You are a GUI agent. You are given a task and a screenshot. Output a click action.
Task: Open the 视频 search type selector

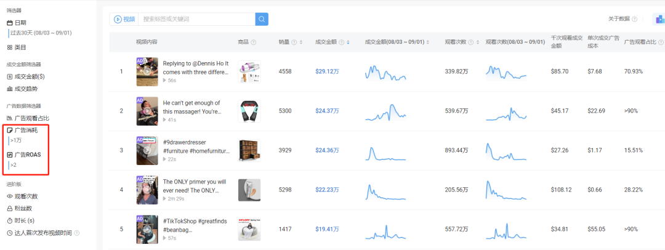point(124,19)
